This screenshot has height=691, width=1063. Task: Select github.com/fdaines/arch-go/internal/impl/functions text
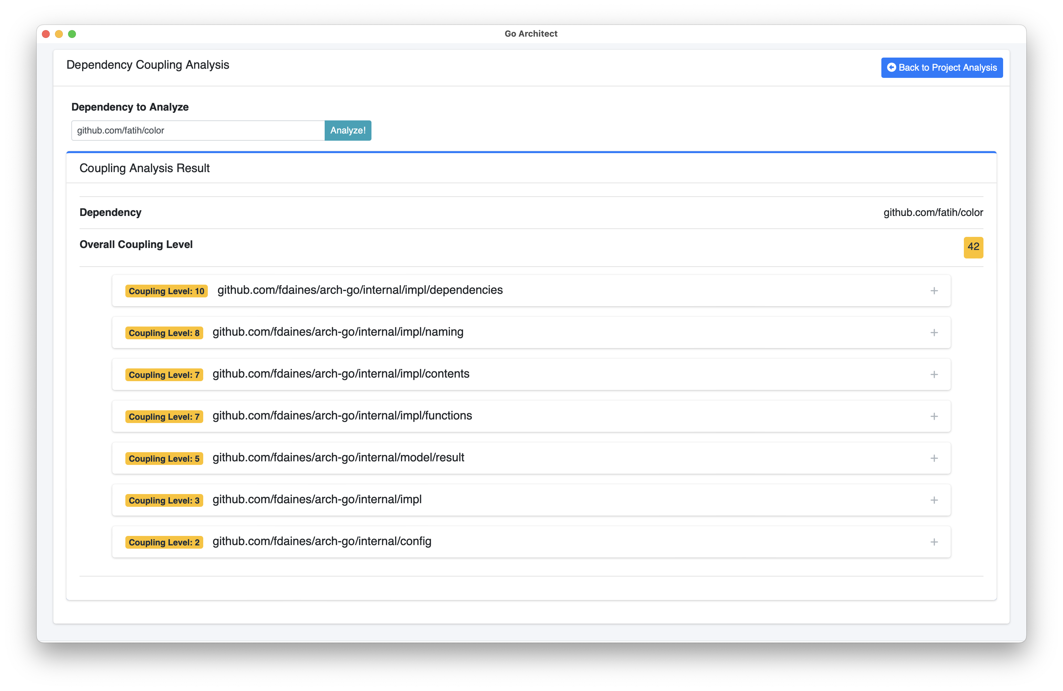coord(342,416)
